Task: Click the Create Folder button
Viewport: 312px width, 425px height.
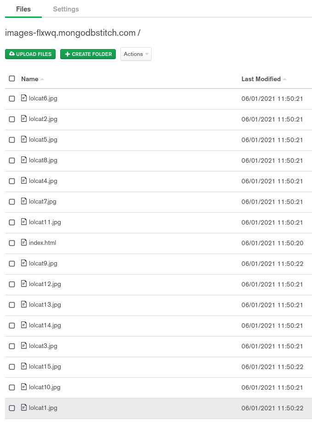Action: point(88,54)
